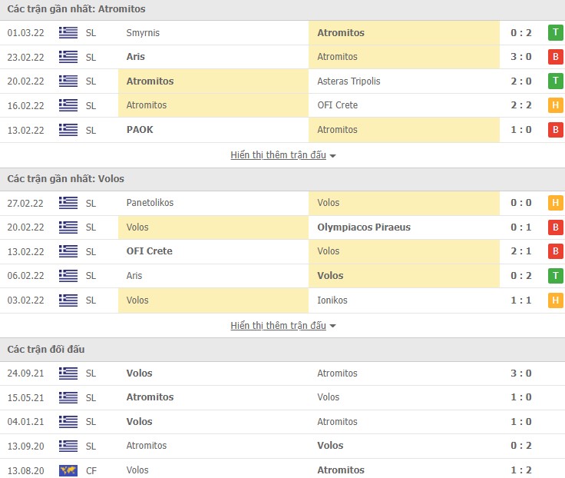Click the Greek flag beside the 24.09.21 match
565x478 pixels.
(x=68, y=373)
